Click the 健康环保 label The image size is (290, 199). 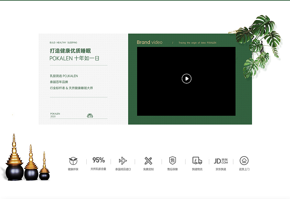73,169
